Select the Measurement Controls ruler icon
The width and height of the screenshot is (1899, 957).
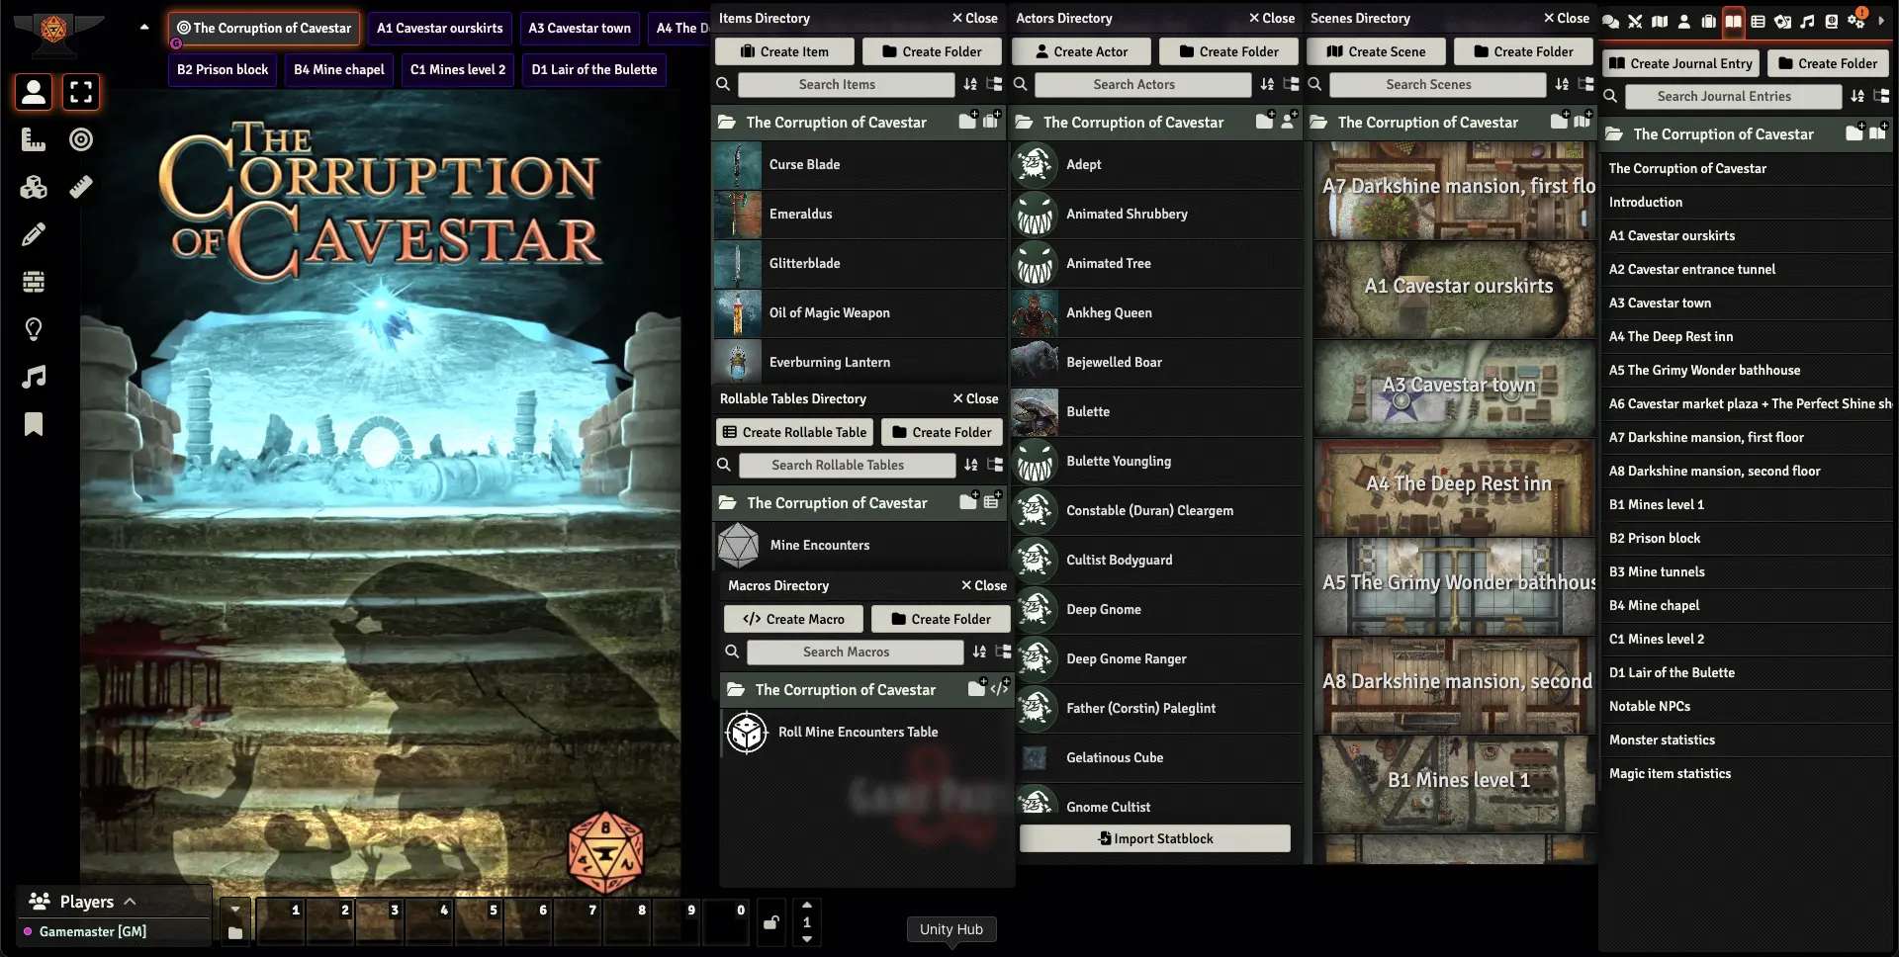pos(34,139)
